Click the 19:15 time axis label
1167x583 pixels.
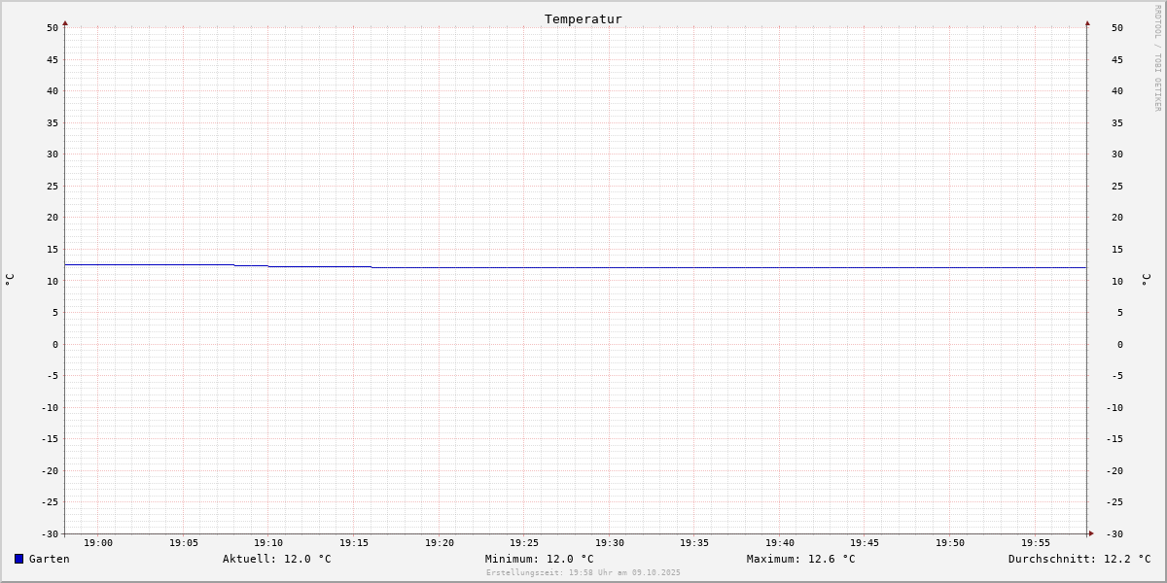tap(354, 543)
